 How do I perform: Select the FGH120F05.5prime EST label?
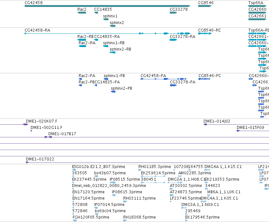[x=91, y=217]
